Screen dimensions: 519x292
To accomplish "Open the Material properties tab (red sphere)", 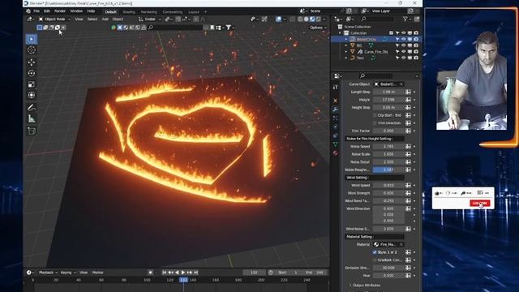I will (x=335, y=152).
